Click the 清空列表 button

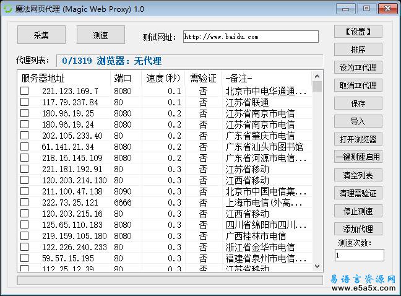[358, 175]
